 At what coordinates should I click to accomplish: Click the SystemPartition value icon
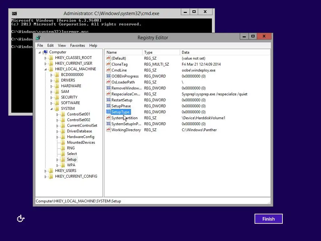pos(108,118)
